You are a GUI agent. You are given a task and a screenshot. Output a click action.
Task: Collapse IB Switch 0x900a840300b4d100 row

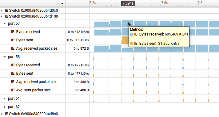[2, 16]
